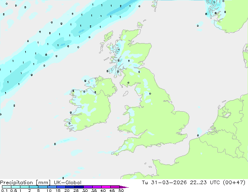Image resolution: width=248 pixels, height=192 pixels.
Task: Click the "45" legend label
Action: click(x=112, y=190)
